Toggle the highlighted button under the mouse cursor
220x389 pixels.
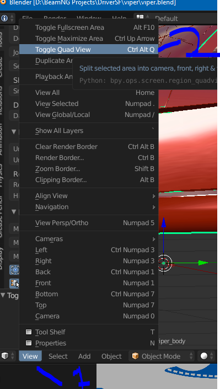(15, 283)
